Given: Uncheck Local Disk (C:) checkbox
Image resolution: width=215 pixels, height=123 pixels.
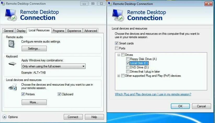Looking at the screenshot, I should (128, 63).
